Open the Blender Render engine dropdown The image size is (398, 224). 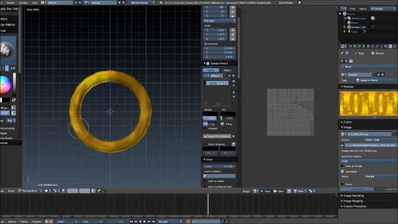(x=143, y=2)
